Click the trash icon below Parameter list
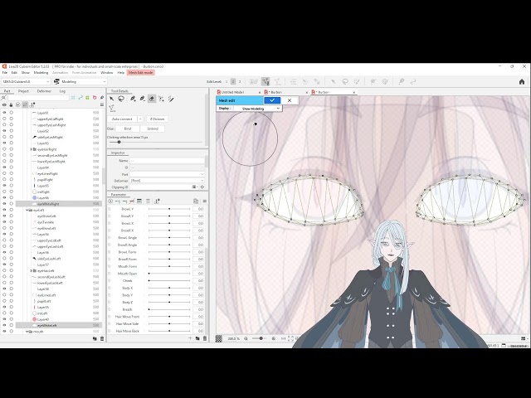 pos(205,338)
